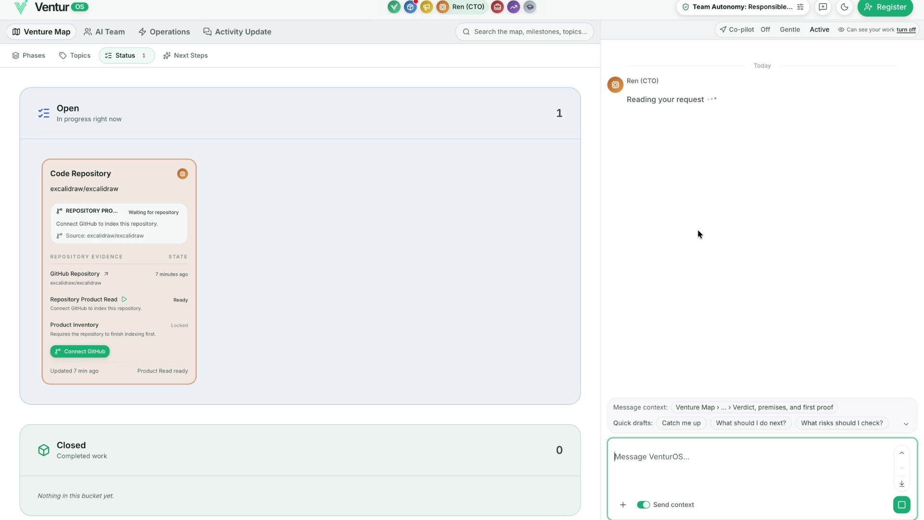Set Co-pilot mode to Off
Screen dimensions: 924x520
point(765,29)
